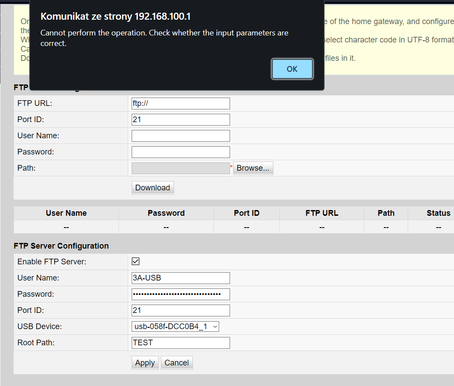The height and width of the screenshot is (386, 454).
Task: Cancel the FTP server changes
Action: [x=177, y=363]
